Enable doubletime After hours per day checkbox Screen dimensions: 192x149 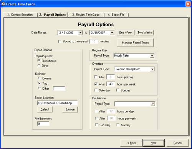(x=96, y=111)
